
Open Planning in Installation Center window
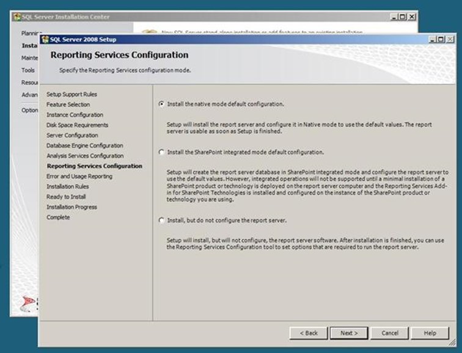click(x=31, y=33)
